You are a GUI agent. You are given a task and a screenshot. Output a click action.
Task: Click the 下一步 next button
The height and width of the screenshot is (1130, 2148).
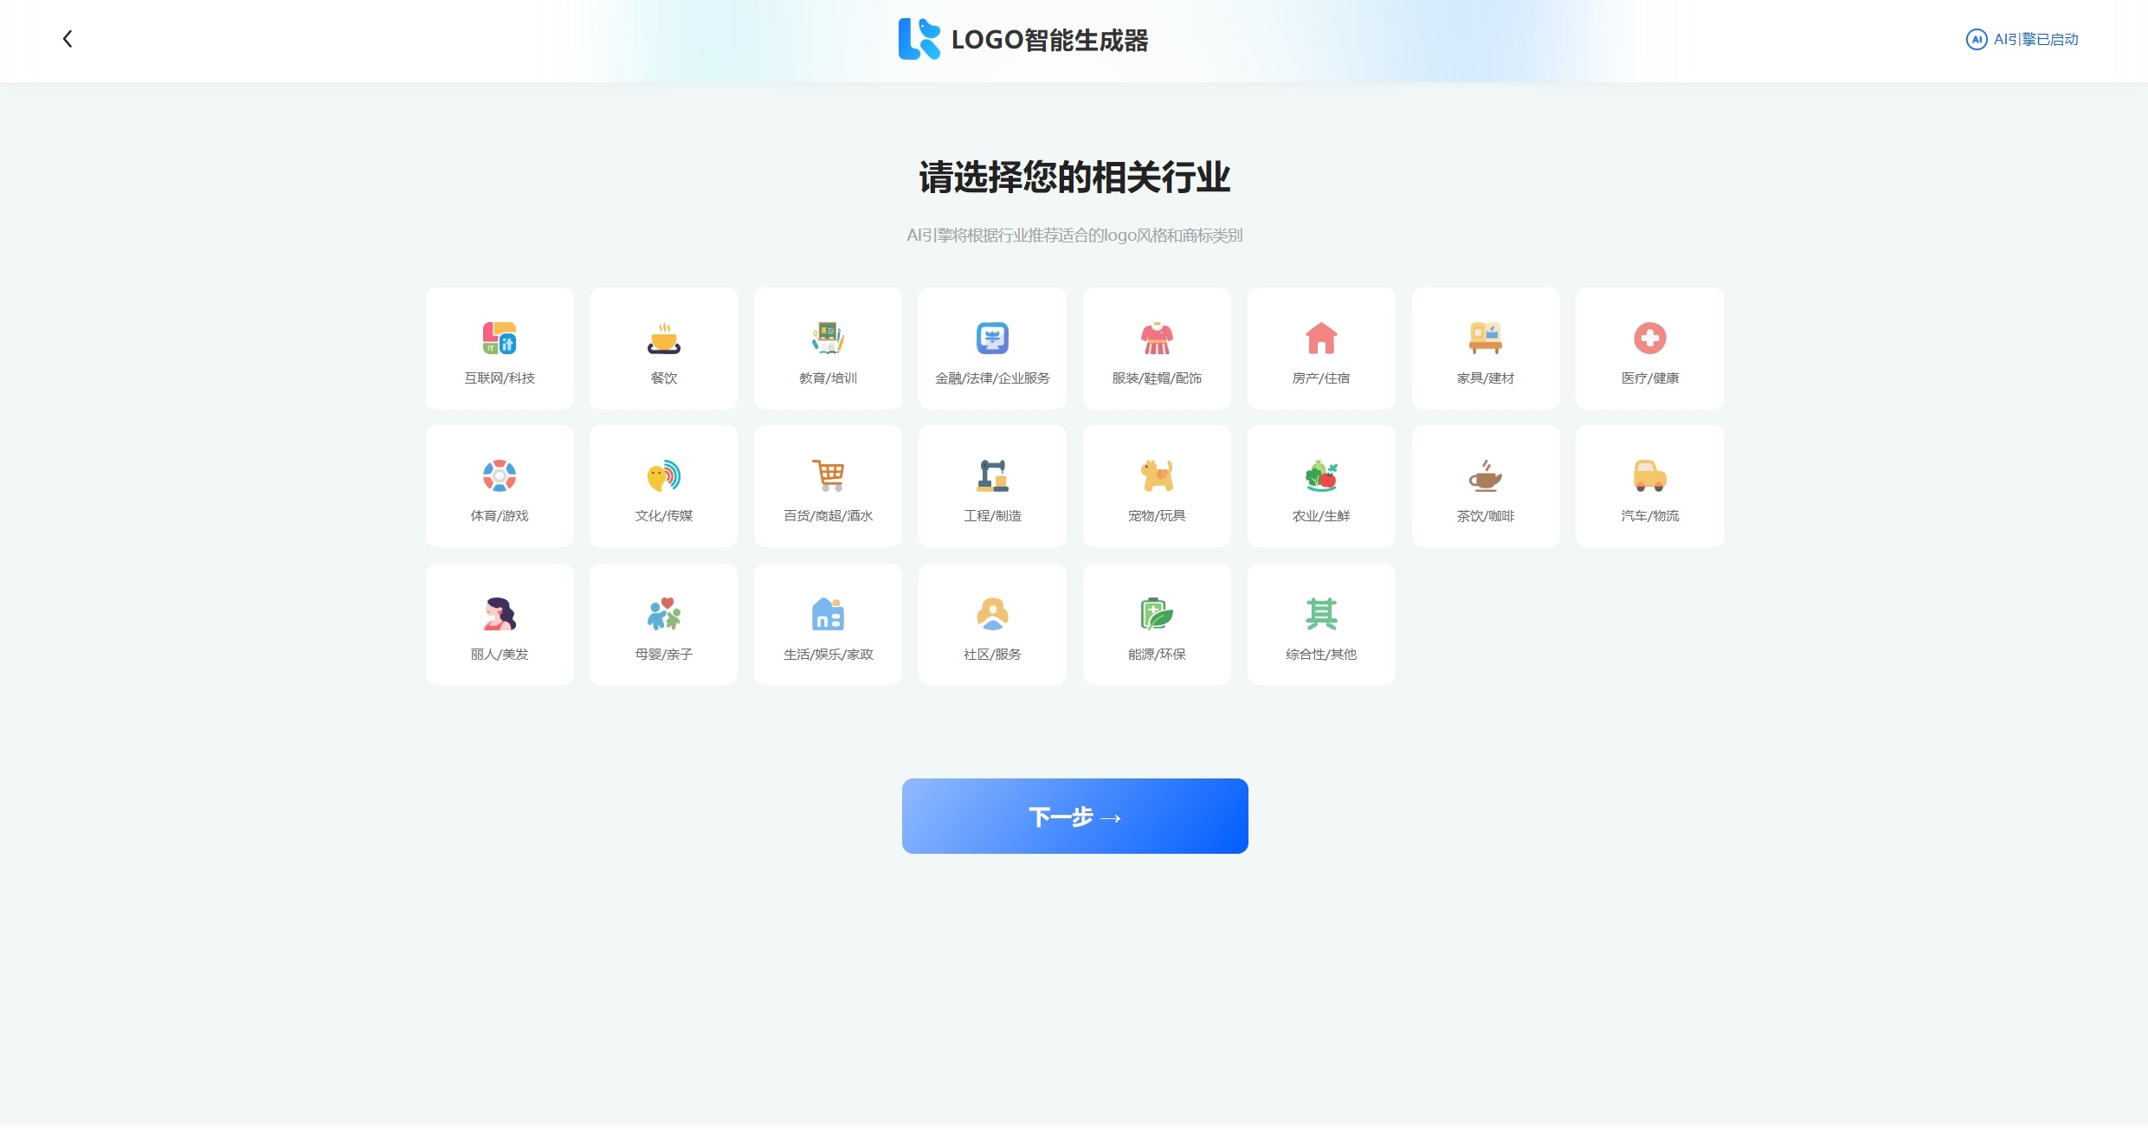click(x=1074, y=816)
